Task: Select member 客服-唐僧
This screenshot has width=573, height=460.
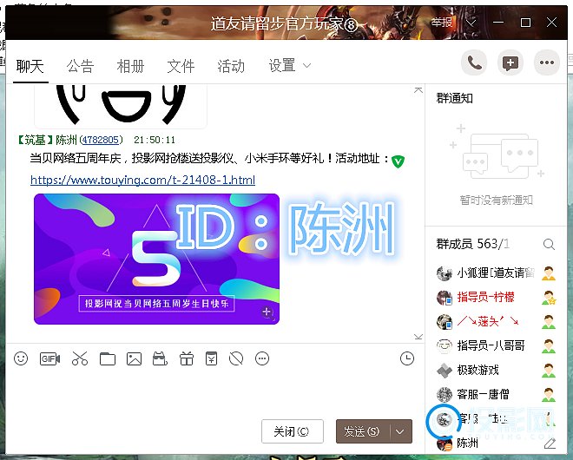Action: (x=497, y=395)
